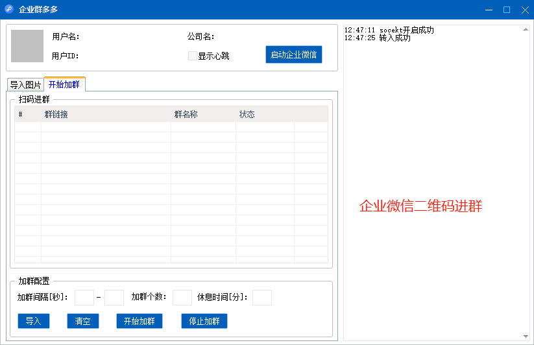Screen dimensions: 534x345
Task: Click the # column header
Action: click(27, 115)
